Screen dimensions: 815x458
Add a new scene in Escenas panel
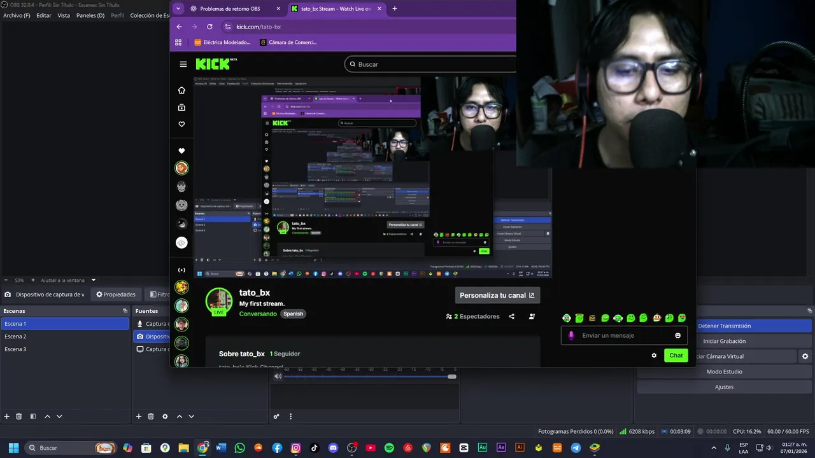point(7,417)
